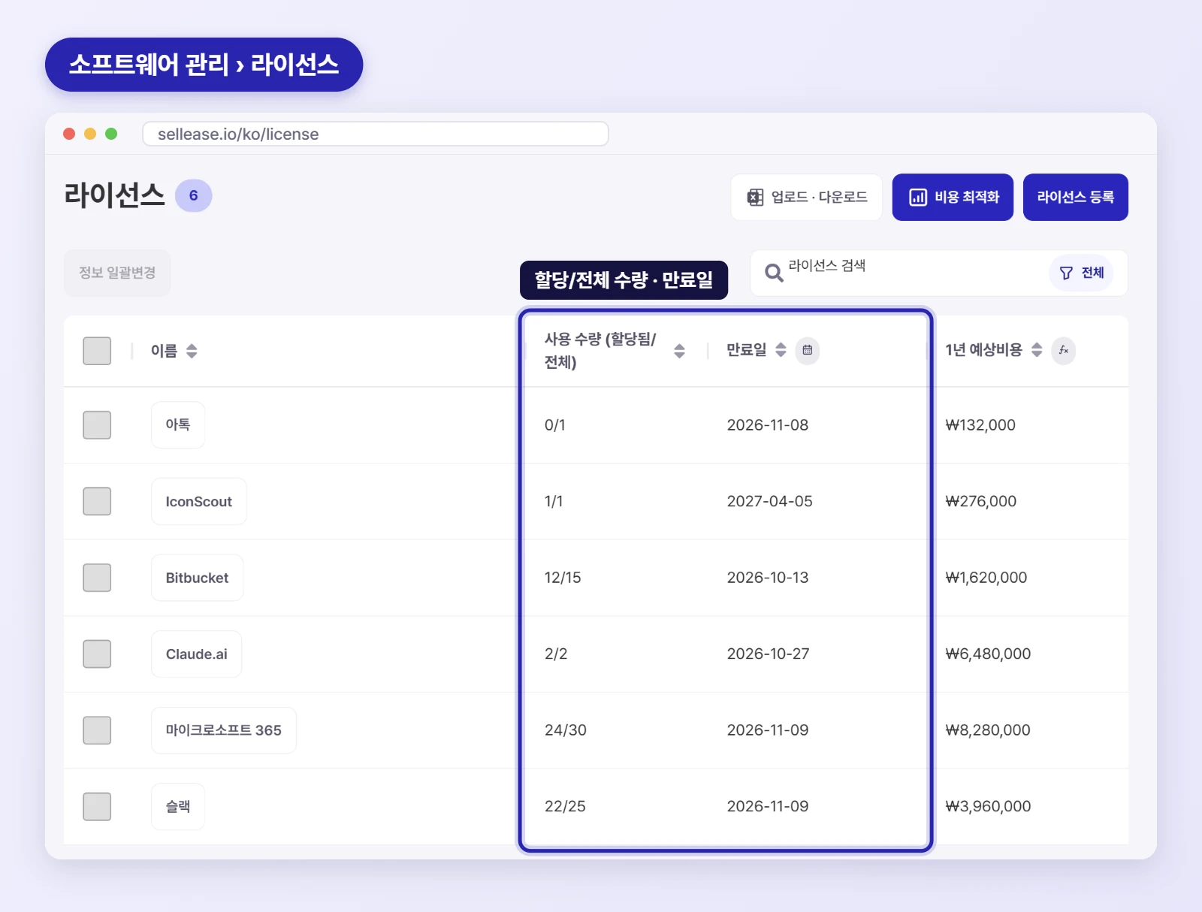
Task: Click the 0/1 usage cell
Action: click(x=555, y=425)
